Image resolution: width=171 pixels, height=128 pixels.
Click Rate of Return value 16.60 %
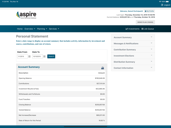(x=102, y=121)
